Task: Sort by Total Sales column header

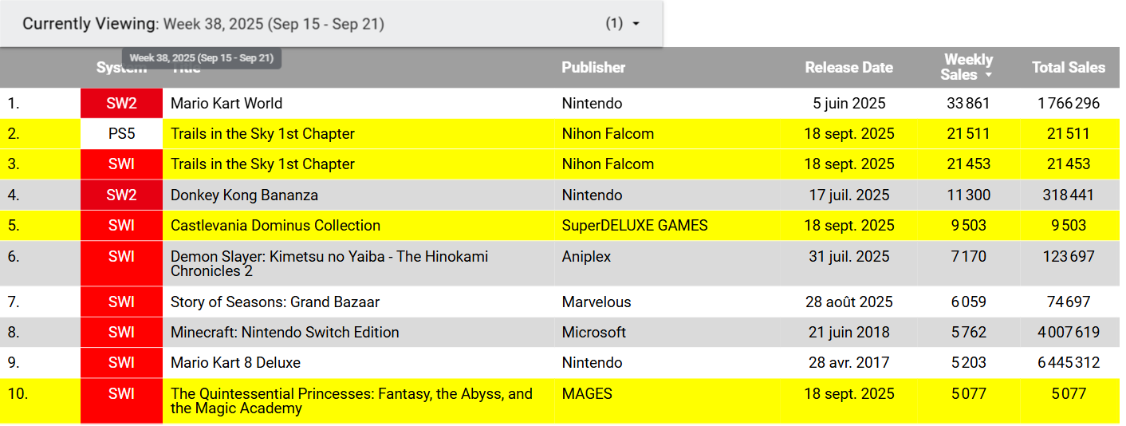Action: coord(1069,68)
